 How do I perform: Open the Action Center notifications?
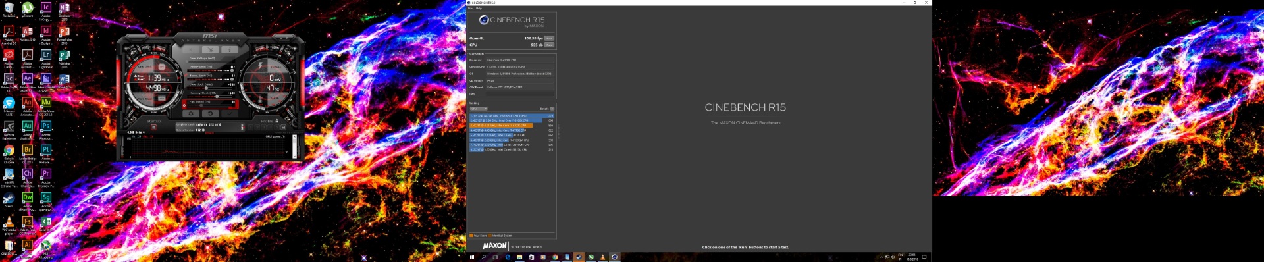pos(924,257)
